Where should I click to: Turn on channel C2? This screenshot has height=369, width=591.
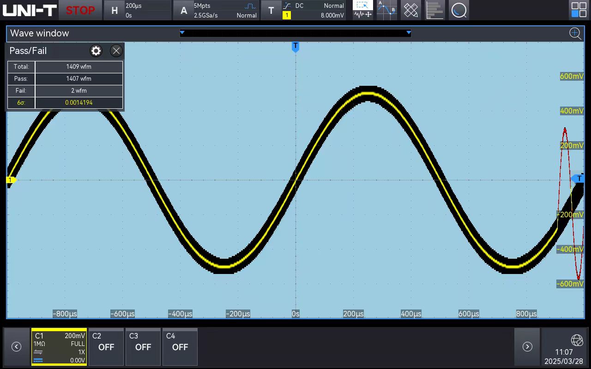pyautogui.click(x=106, y=346)
